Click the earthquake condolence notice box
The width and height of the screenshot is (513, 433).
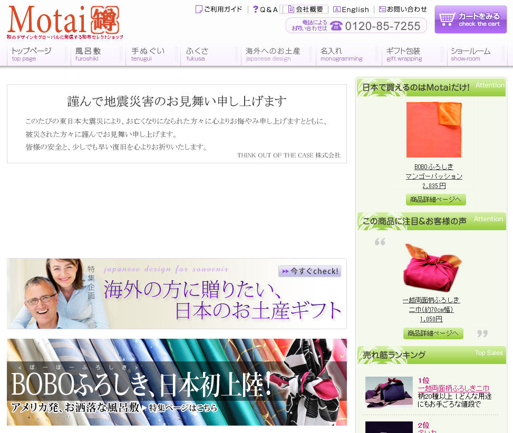coord(177,124)
